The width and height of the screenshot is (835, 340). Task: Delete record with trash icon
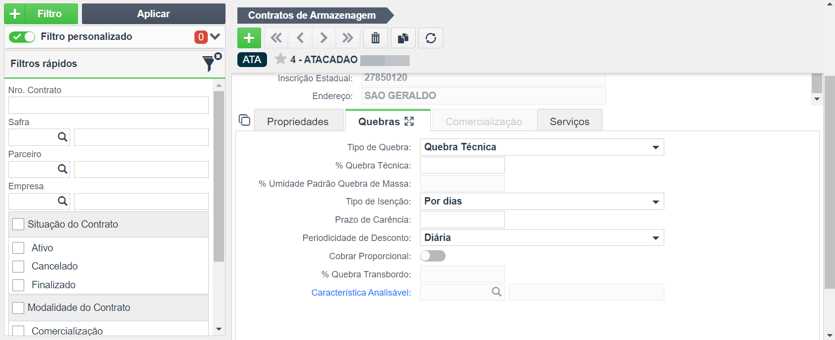pyautogui.click(x=376, y=38)
